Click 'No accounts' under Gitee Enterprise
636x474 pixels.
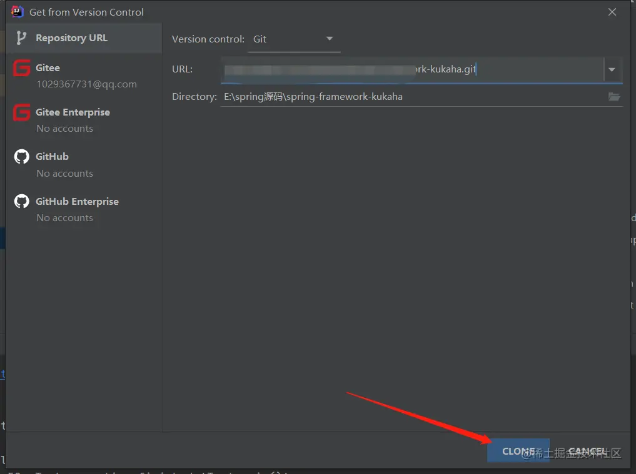(65, 129)
